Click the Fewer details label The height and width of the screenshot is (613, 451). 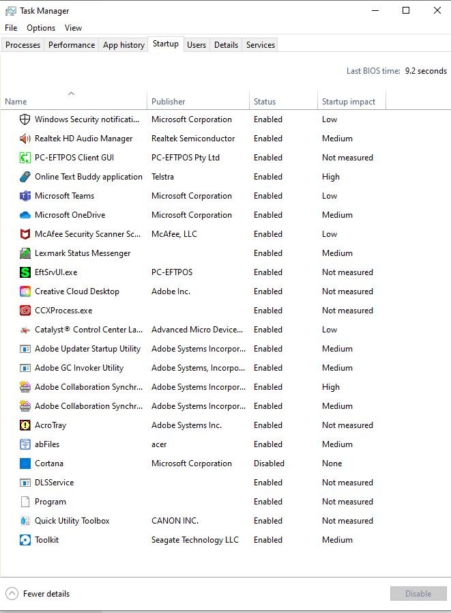[46, 593]
